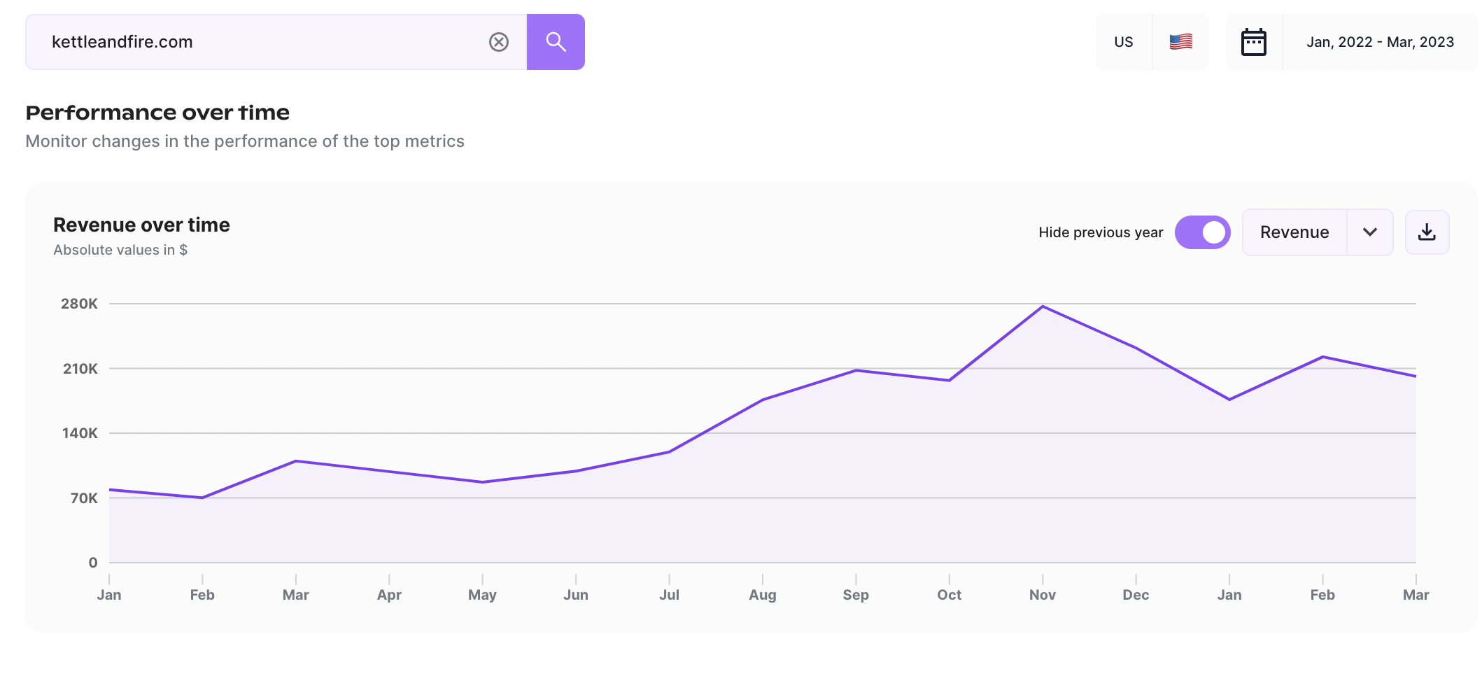The width and height of the screenshot is (1482, 683).
Task: Click the US flag icon
Action: 1181,42
